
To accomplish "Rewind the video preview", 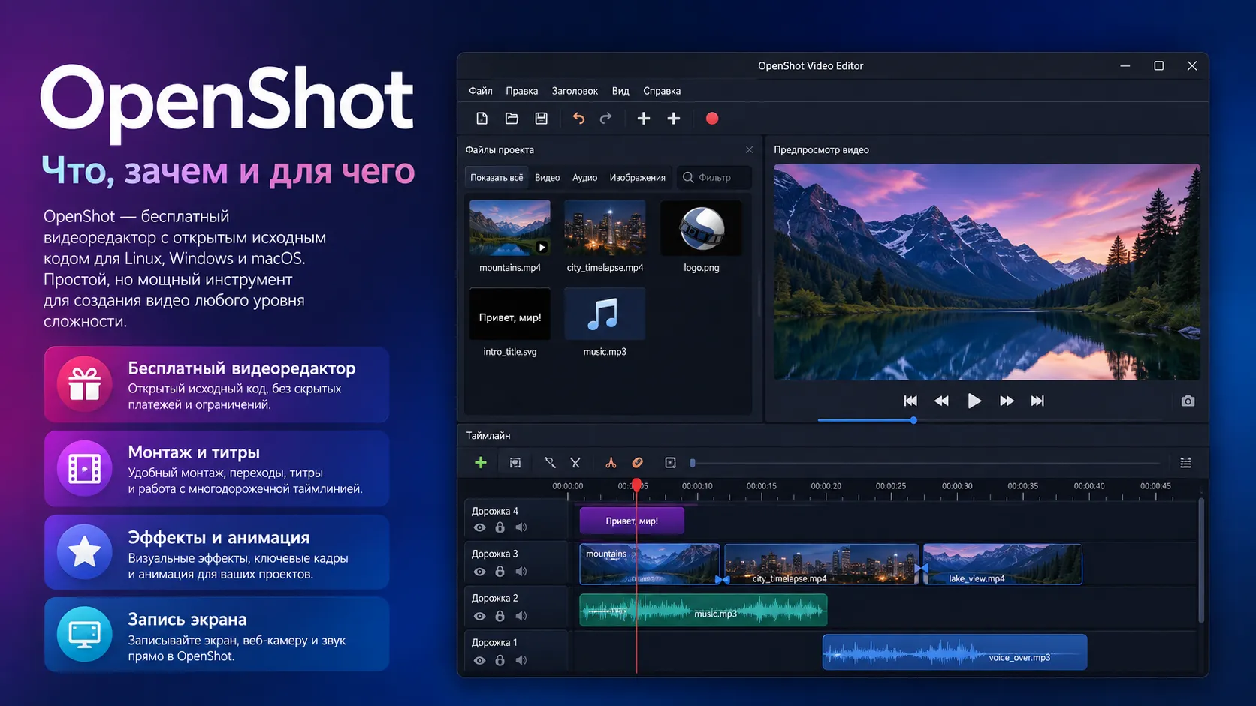I will pos(941,401).
